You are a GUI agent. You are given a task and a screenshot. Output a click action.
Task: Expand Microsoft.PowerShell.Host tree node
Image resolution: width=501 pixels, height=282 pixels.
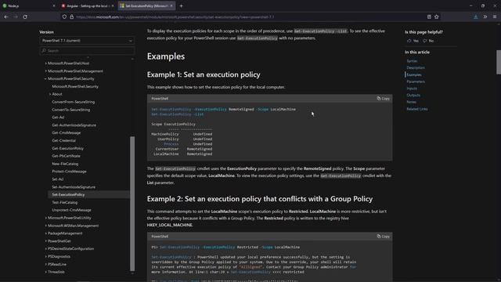(x=45, y=63)
